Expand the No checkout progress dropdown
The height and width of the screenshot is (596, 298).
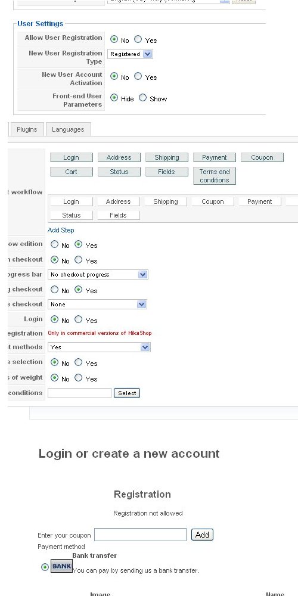98,274
